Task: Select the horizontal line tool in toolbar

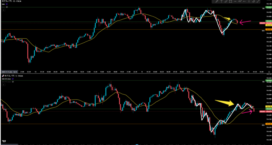Action: 235,2
